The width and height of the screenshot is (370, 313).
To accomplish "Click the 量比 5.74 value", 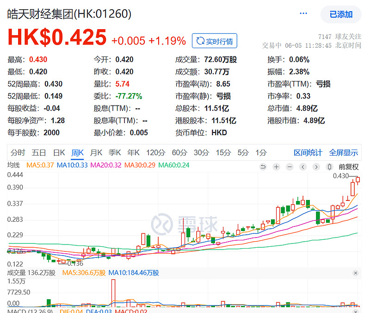I will tap(123, 84).
